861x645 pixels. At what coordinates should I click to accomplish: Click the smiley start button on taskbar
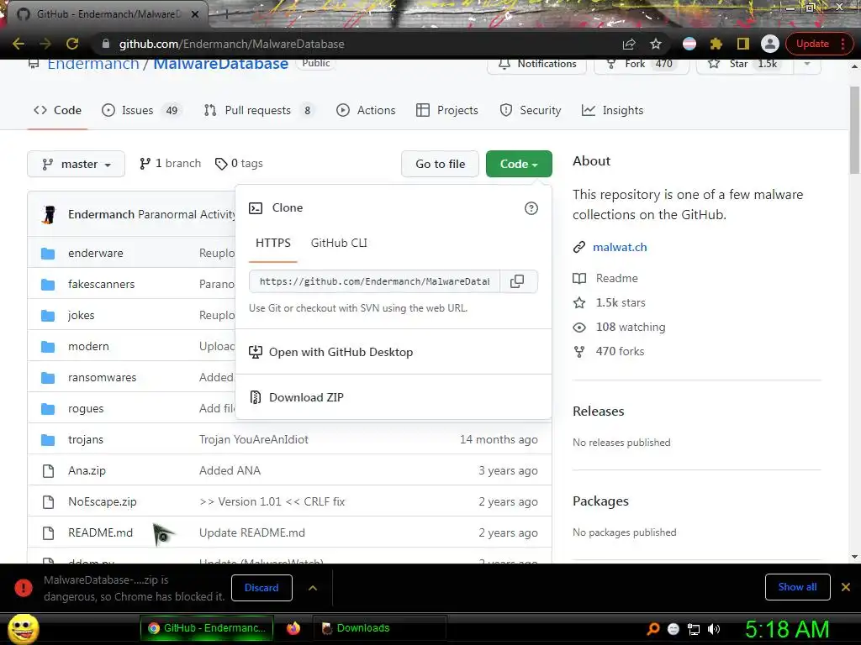tap(23, 628)
